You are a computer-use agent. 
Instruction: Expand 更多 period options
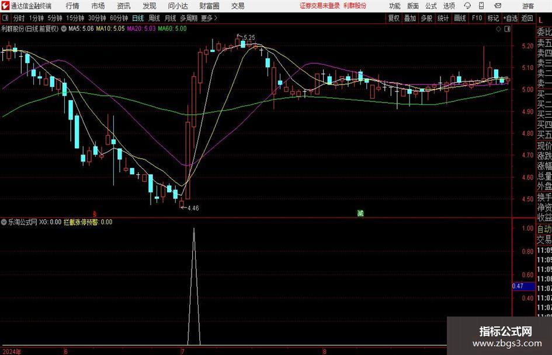[x=210, y=18]
